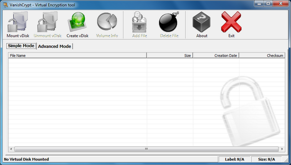Launch the Create vDisk tool
This screenshot has width=291, height=165.
pos(77,25)
